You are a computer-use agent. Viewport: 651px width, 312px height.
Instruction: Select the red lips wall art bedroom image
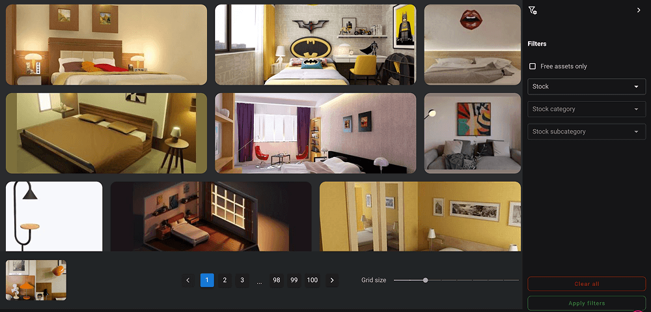472,44
